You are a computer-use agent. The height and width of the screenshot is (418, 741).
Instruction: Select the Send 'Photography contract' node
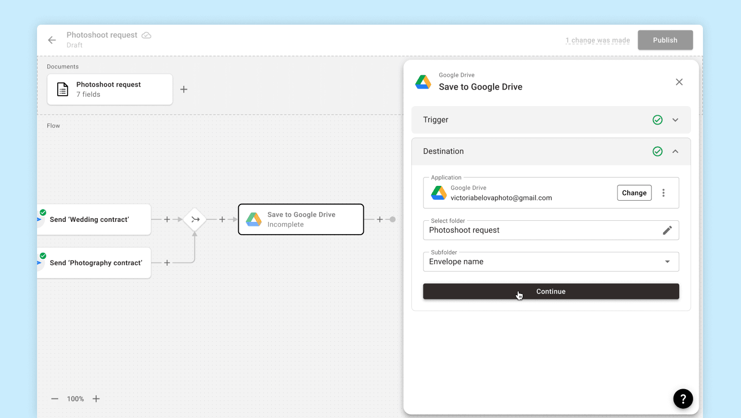tap(94, 263)
